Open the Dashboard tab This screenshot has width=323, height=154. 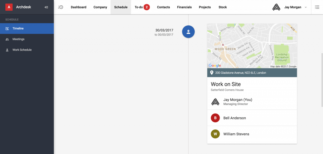(x=79, y=7)
